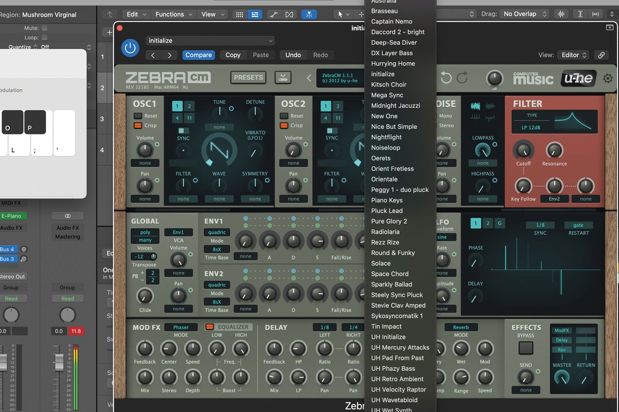
Task: Open ZebraCM settings gear icon
Action: click(x=608, y=78)
